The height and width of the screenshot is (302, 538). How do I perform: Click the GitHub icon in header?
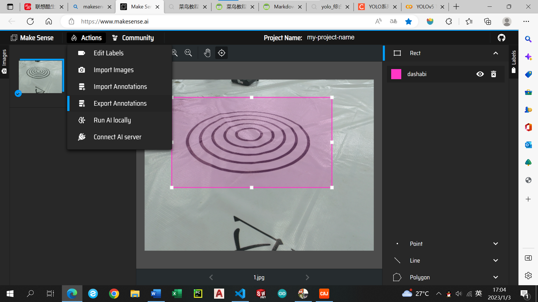pos(501,38)
